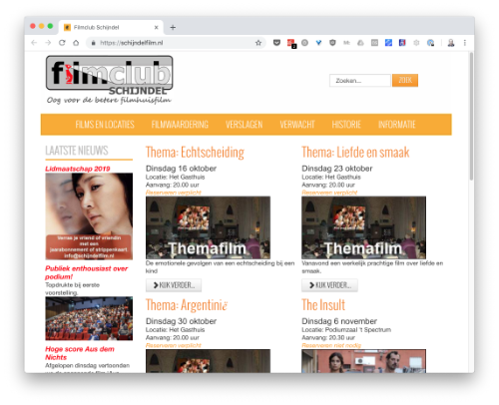
Task: Open Verwacht menu item
Action: coord(297,125)
